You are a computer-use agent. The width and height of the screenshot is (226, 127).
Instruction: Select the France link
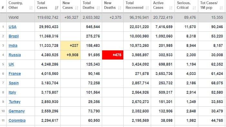click(x=15, y=74)
